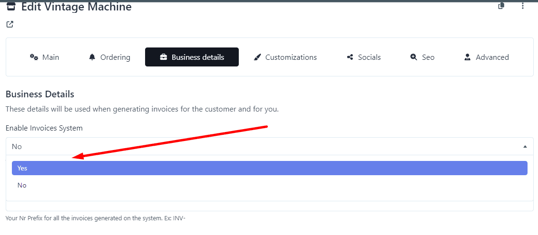
Task: Open the Enable Invoices System select box
Action: (266, 146)
